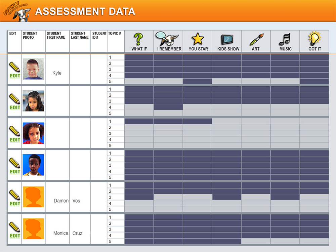Click pencil icon beside boy on blue background
The height and width of the screenshot is (252, 336).
[x=14, y=163]
